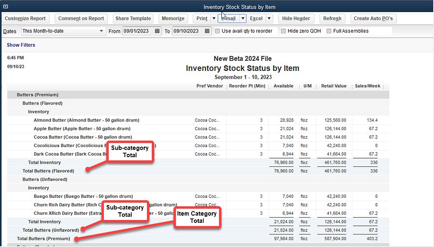Click Hide Header button
The width and height of the screenshot is (434, 247).
click(296, 18)
